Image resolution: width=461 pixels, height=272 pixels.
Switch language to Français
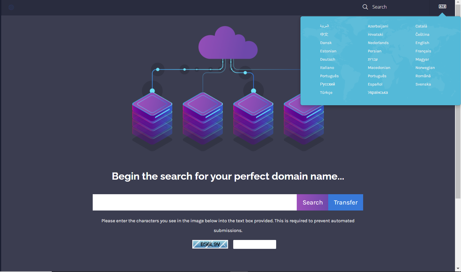(423, 51)
